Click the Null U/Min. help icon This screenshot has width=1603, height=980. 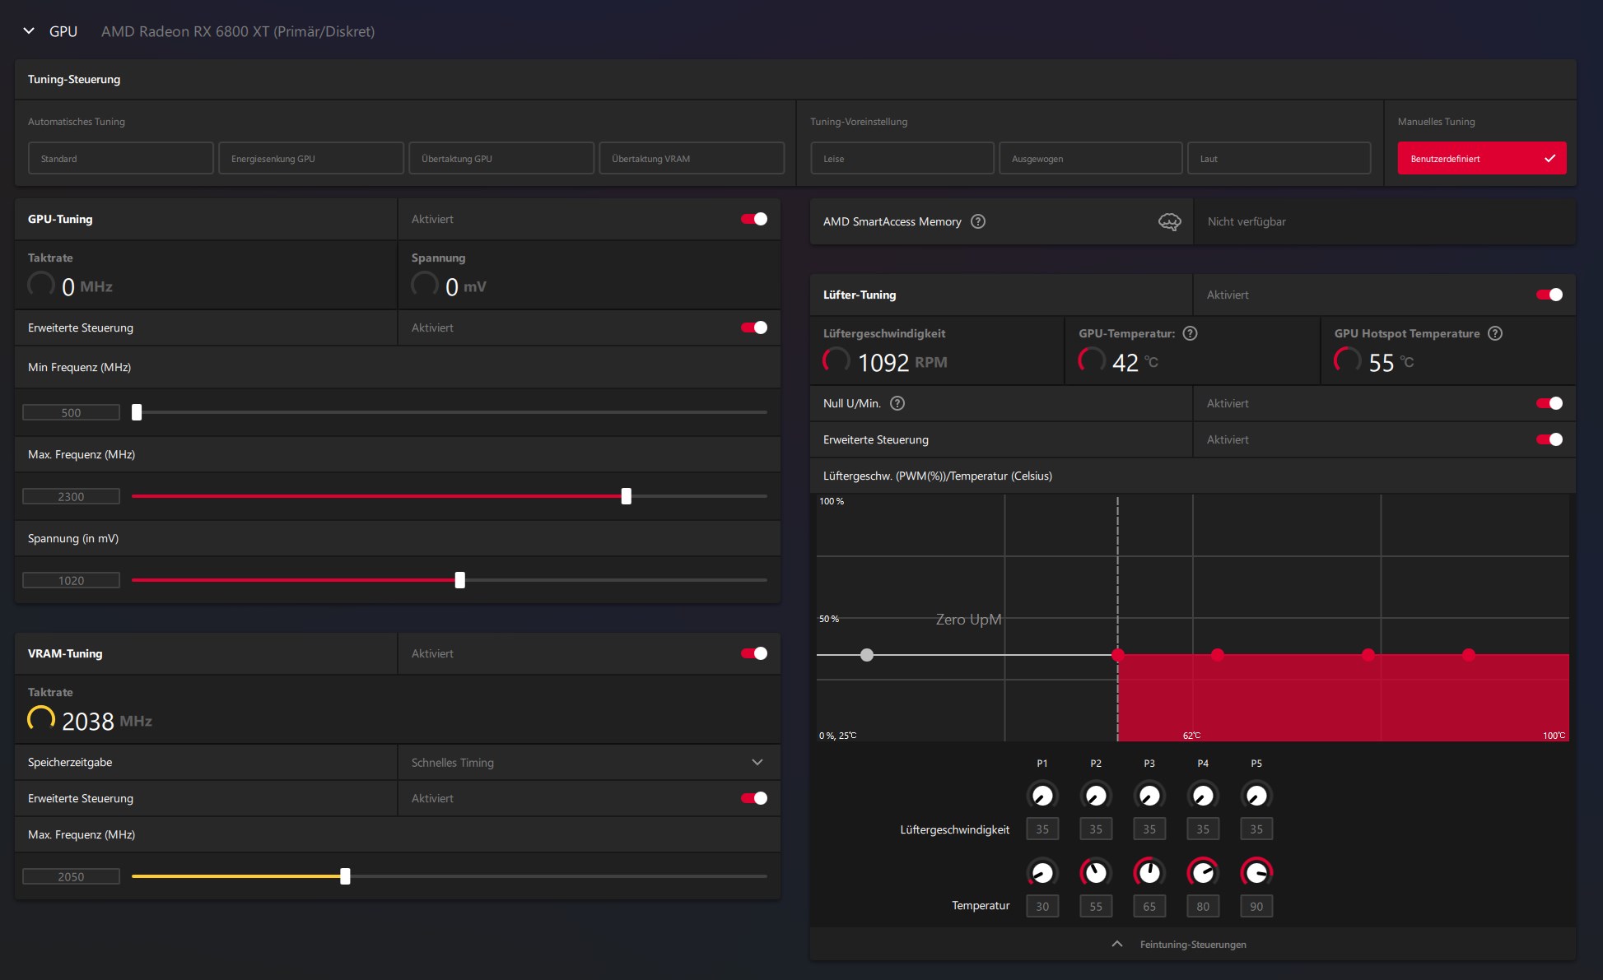pyautogui.click(x=897, y=403)
